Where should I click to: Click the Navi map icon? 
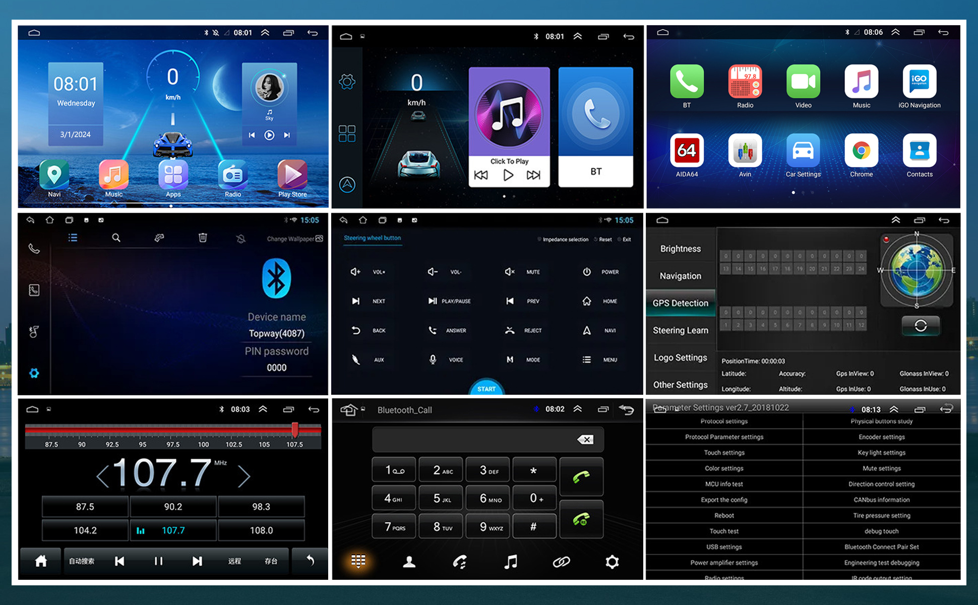pos(54,175)
